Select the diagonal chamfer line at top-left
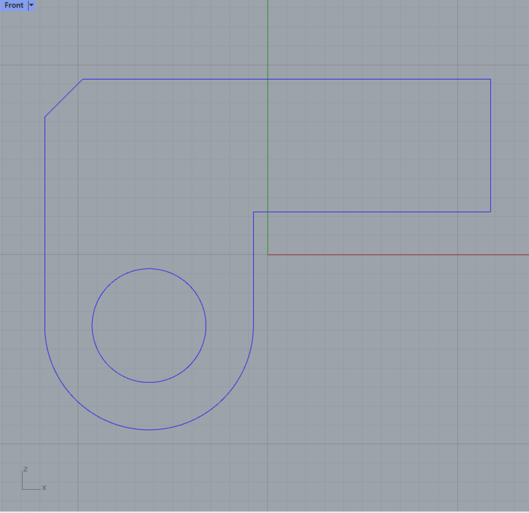This screenshot has height=513, width=529. 64,98
